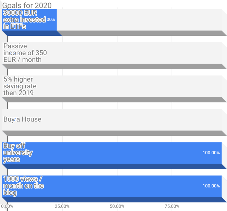
Task: Click the 50.00% axis label
Action: pos(117,206)
